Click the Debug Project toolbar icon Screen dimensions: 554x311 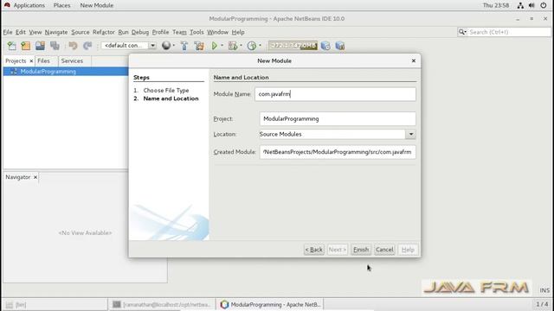(x=233, y=46)
